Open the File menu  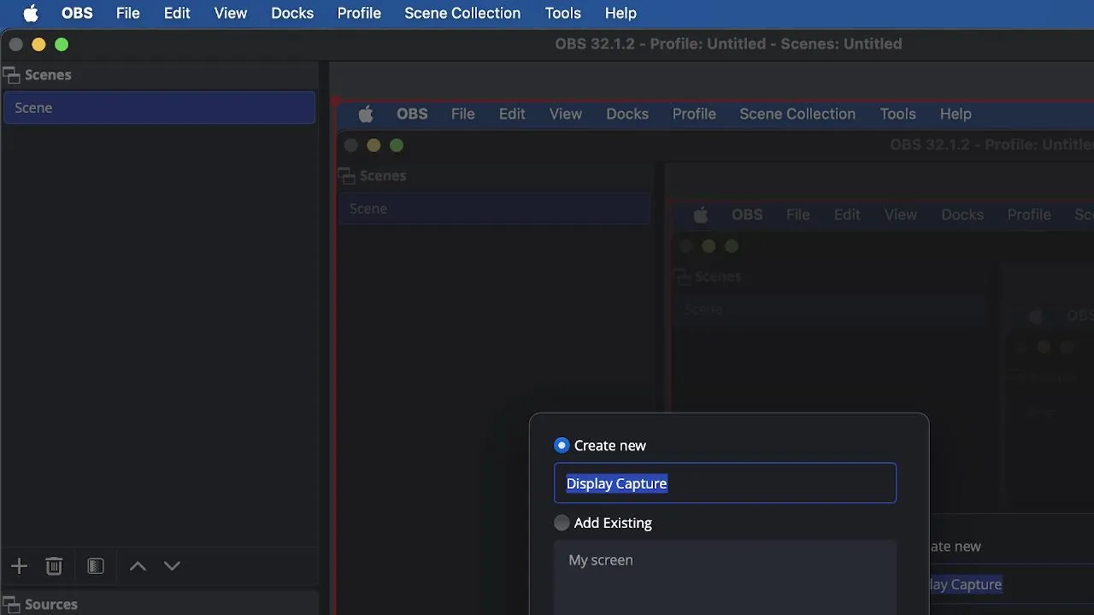[128, 13]
